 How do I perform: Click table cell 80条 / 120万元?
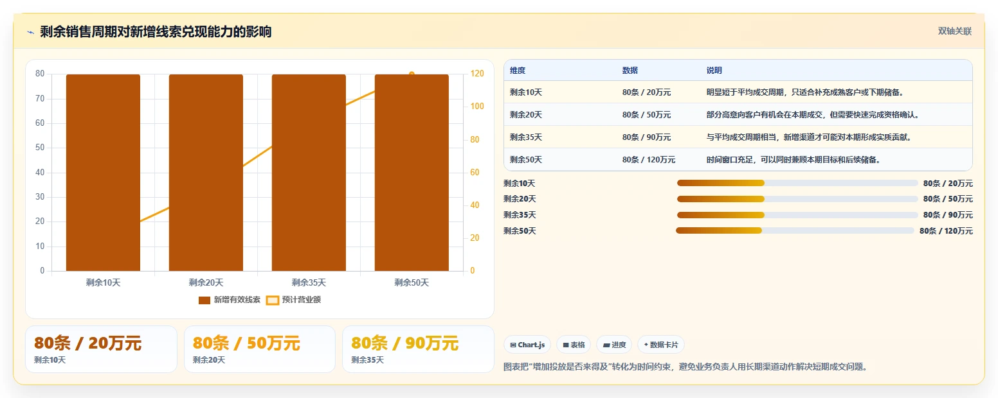point(649,160)
